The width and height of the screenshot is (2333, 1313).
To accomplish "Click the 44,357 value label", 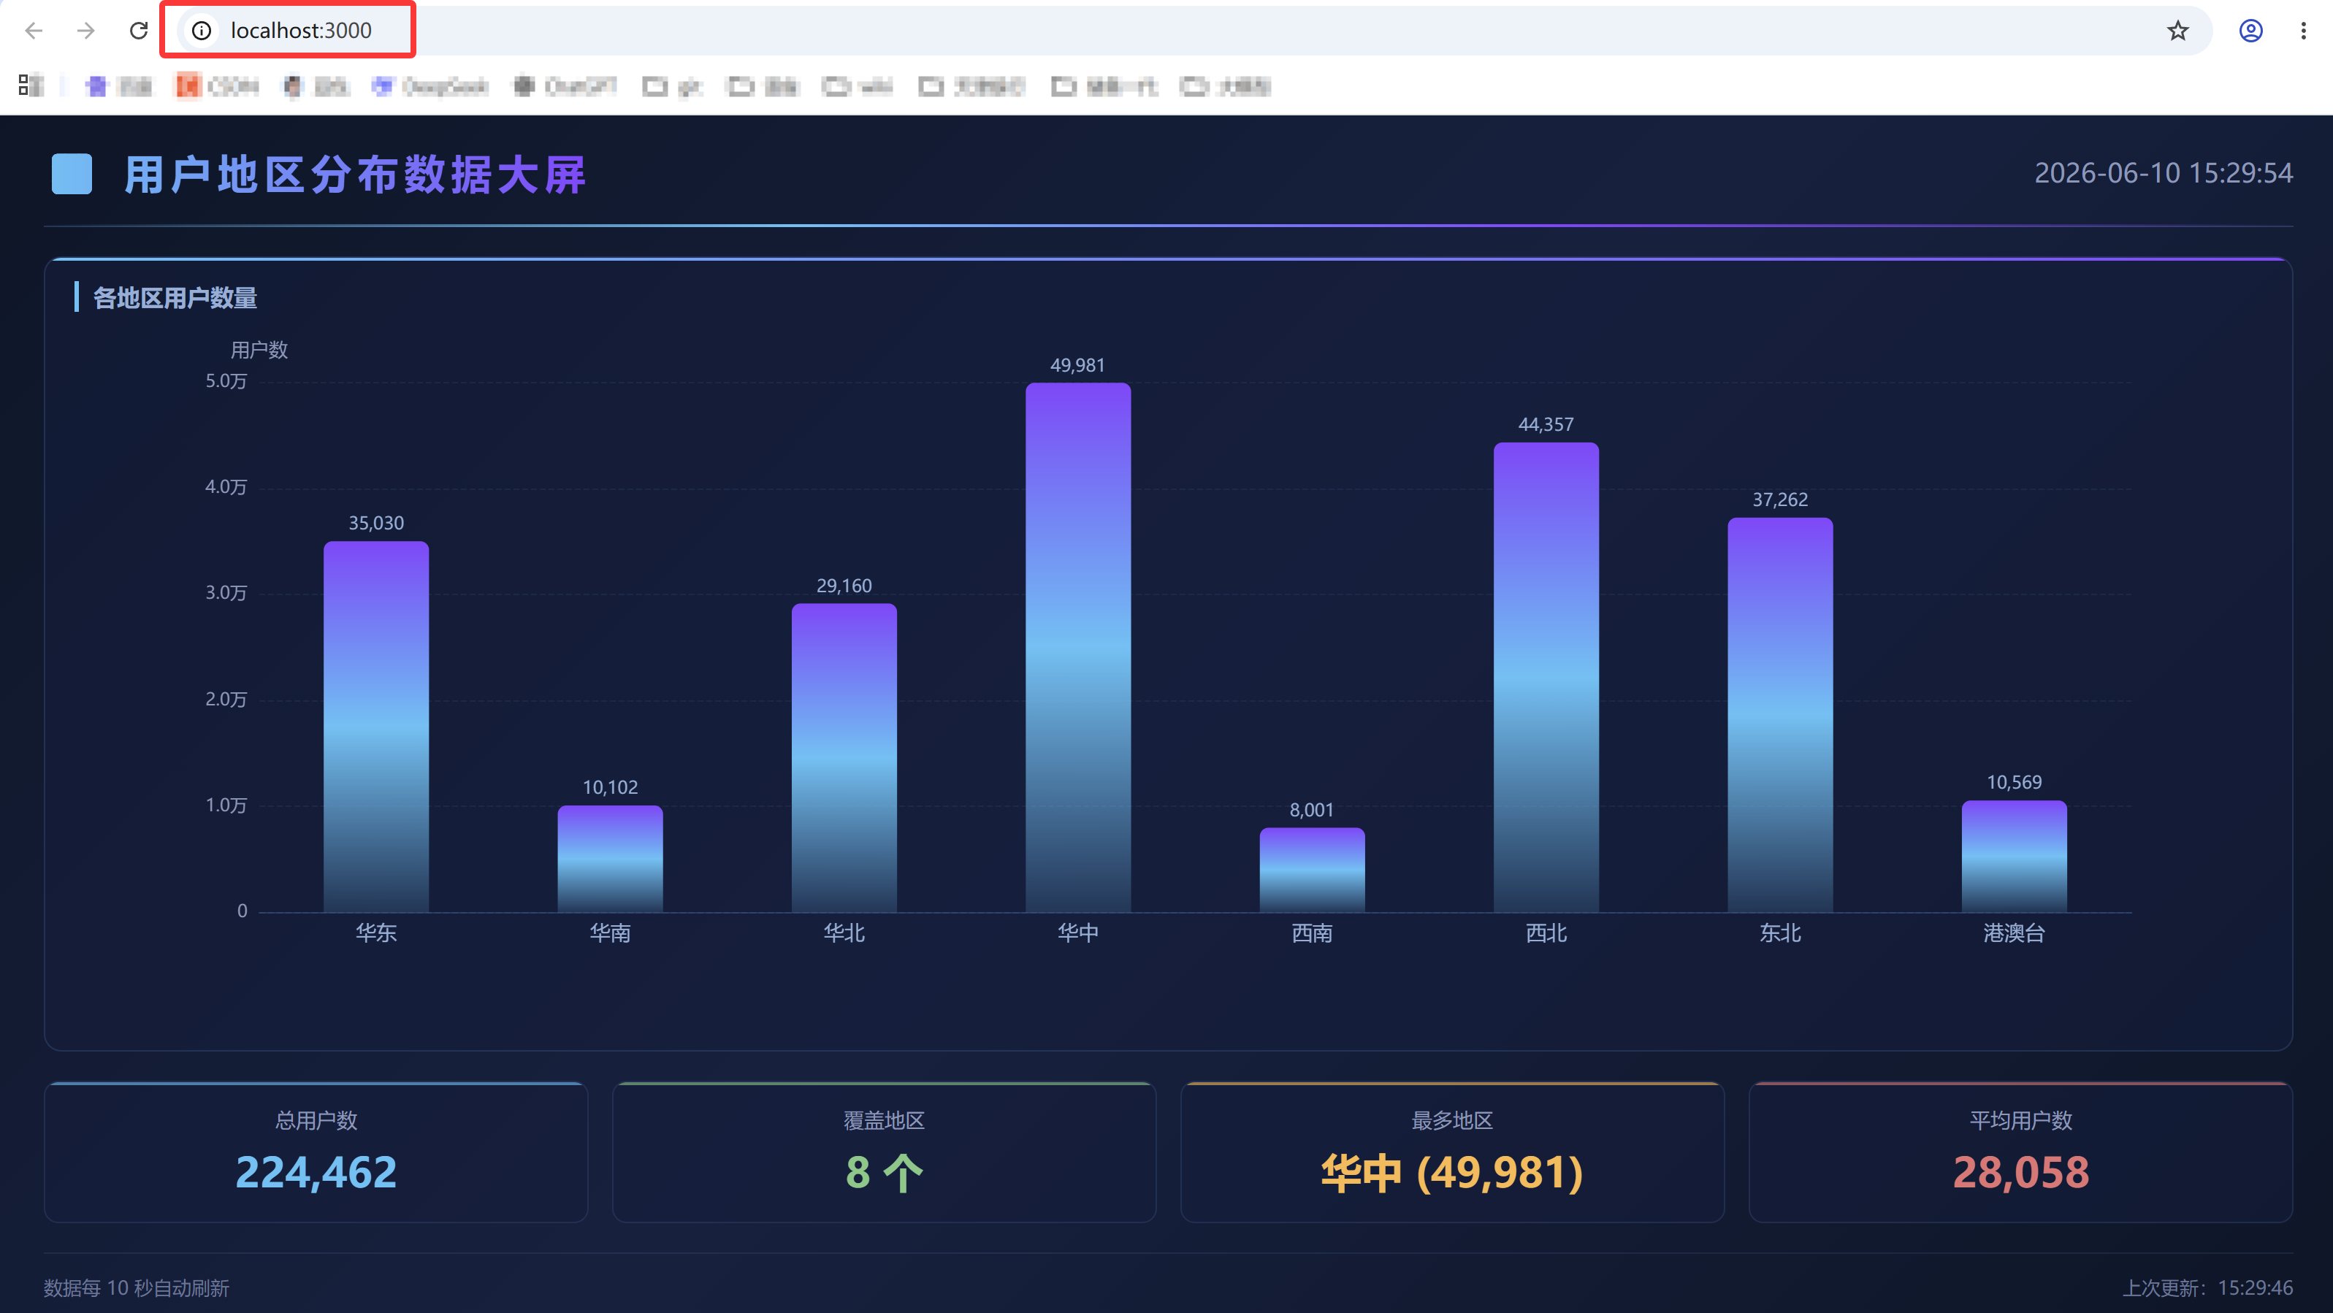I will point(1546,425).
